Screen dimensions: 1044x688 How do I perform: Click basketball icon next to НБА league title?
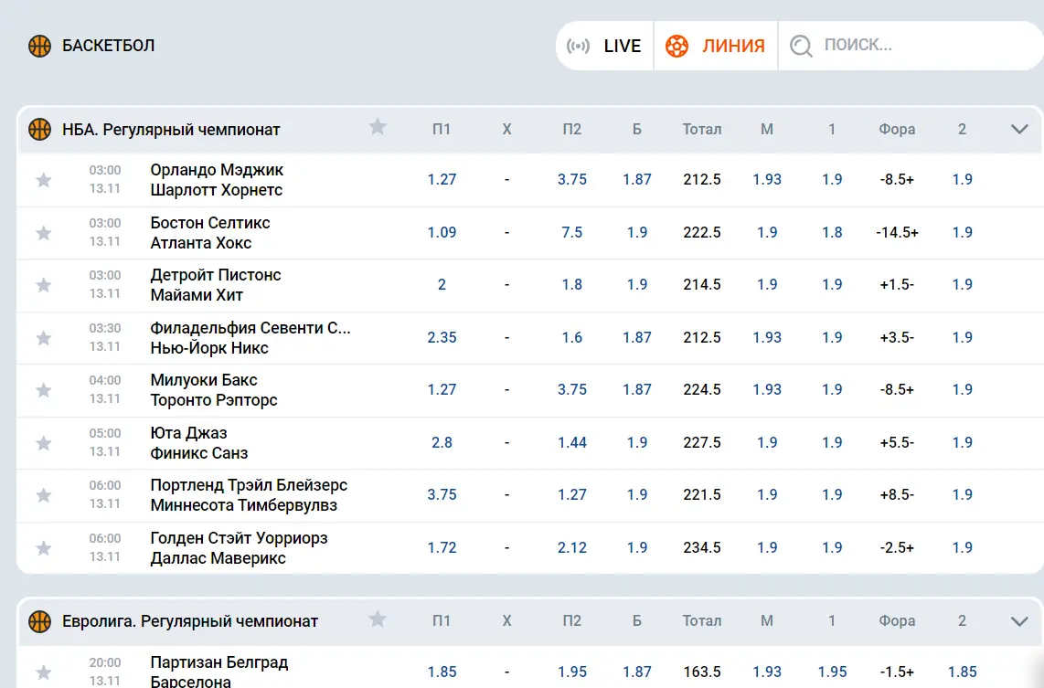coord(40,129)
